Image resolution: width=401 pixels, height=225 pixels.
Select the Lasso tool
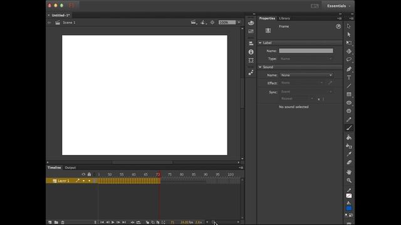349,59
